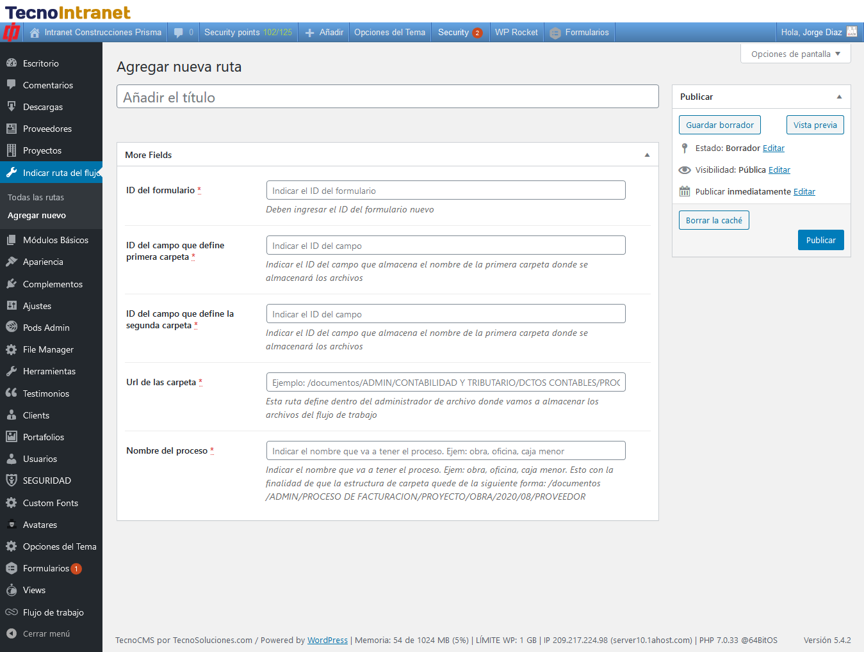Focus the Nombre del proceso input

click(x=446, y=451)
